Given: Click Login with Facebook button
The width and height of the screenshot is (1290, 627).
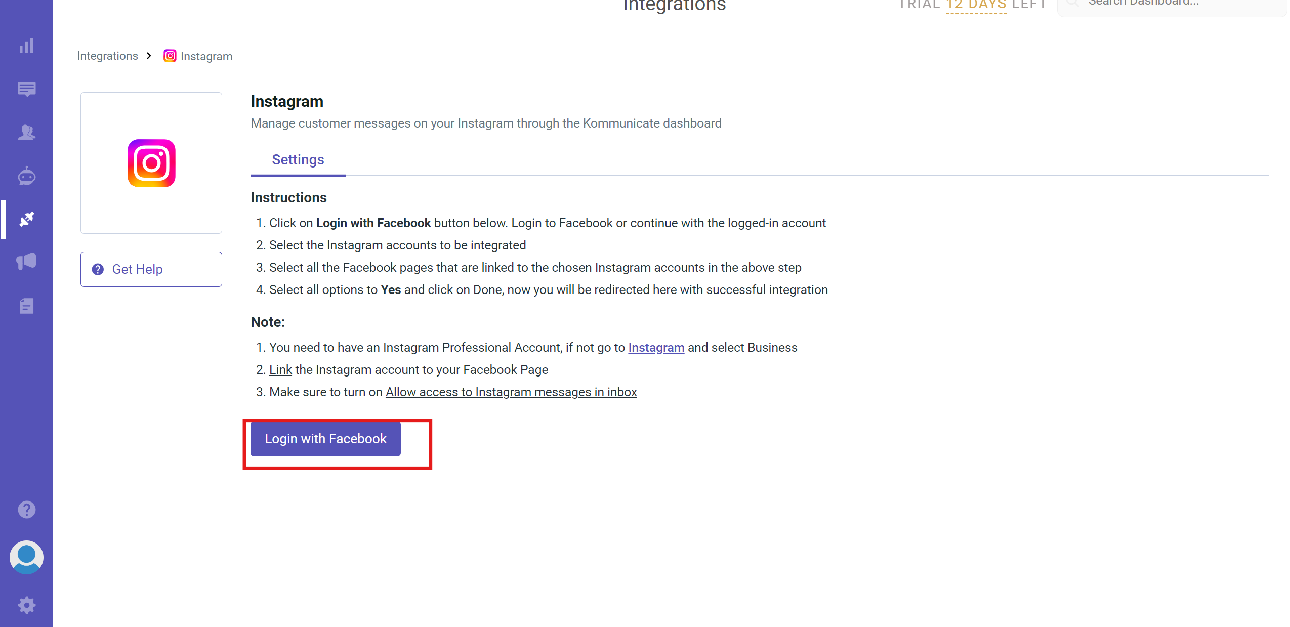Looking at the screenshot, I should tap(326, 439).
